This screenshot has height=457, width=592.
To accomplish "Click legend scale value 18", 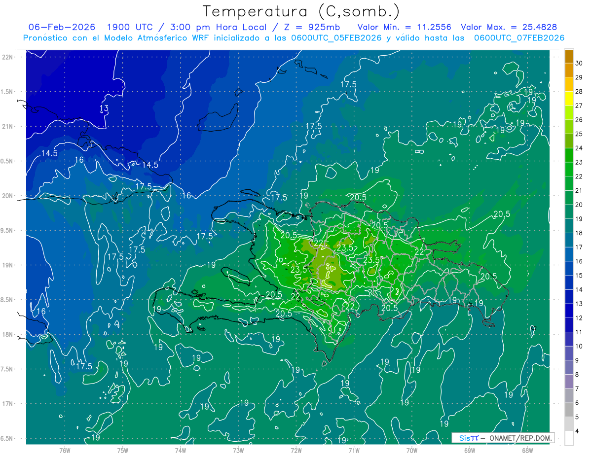I will pyautogui.click(x=579, y=233).
